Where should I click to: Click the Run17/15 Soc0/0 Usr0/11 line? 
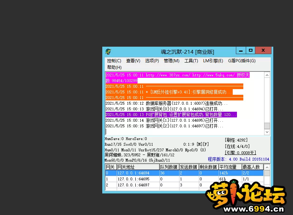(x=129, y=144)
